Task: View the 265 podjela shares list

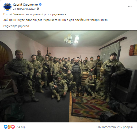Action: (x=125, y=127)
